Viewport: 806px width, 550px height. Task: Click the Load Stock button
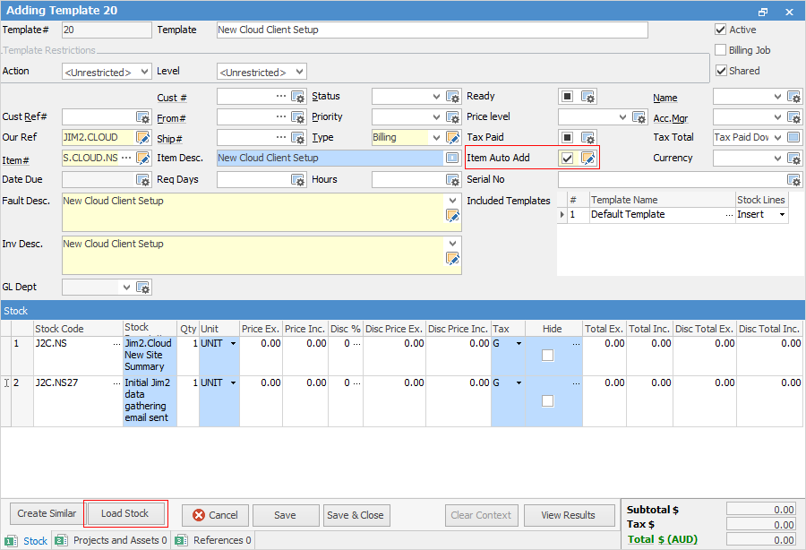(x=125, y=514)
